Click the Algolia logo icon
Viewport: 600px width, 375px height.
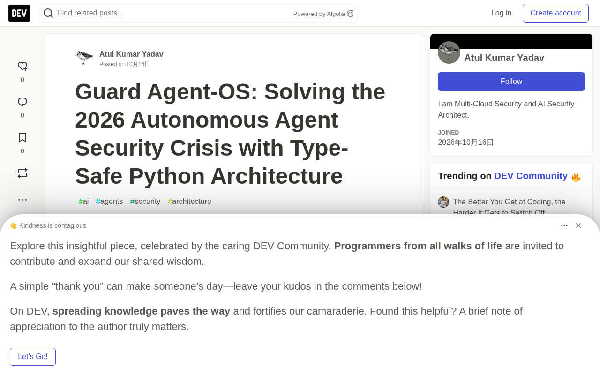click(350, 14)
